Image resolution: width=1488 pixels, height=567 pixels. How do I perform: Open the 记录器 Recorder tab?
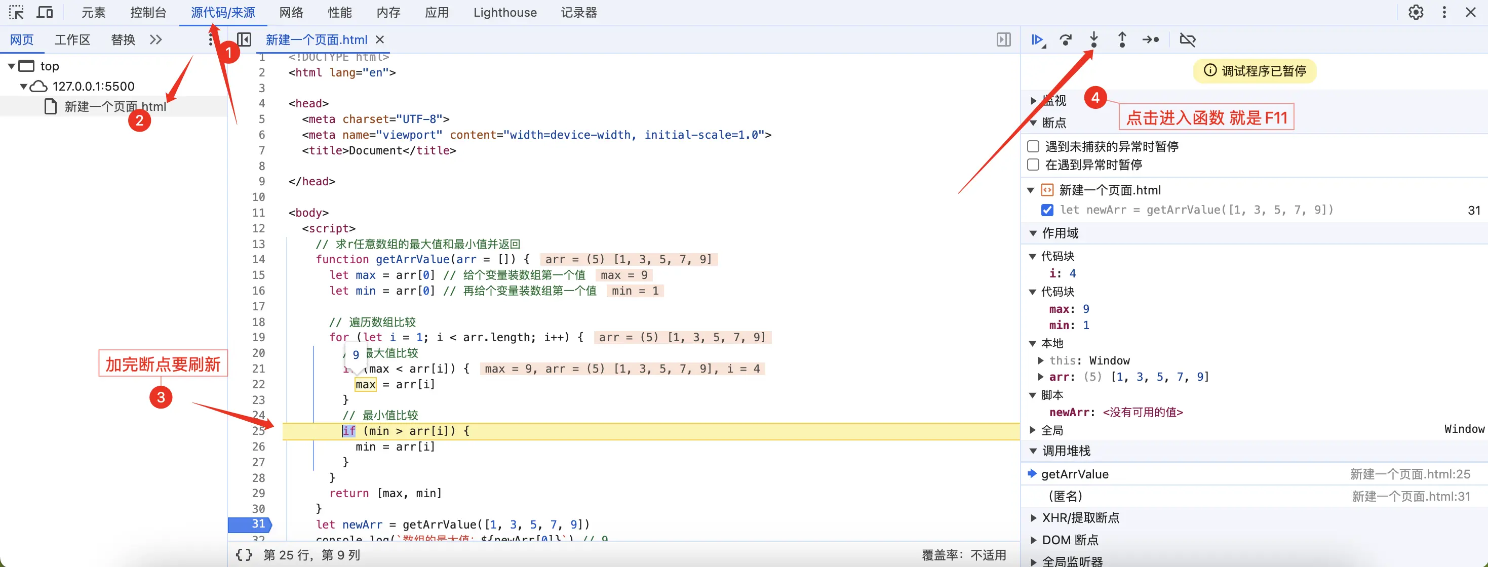(x=579, y=12)
